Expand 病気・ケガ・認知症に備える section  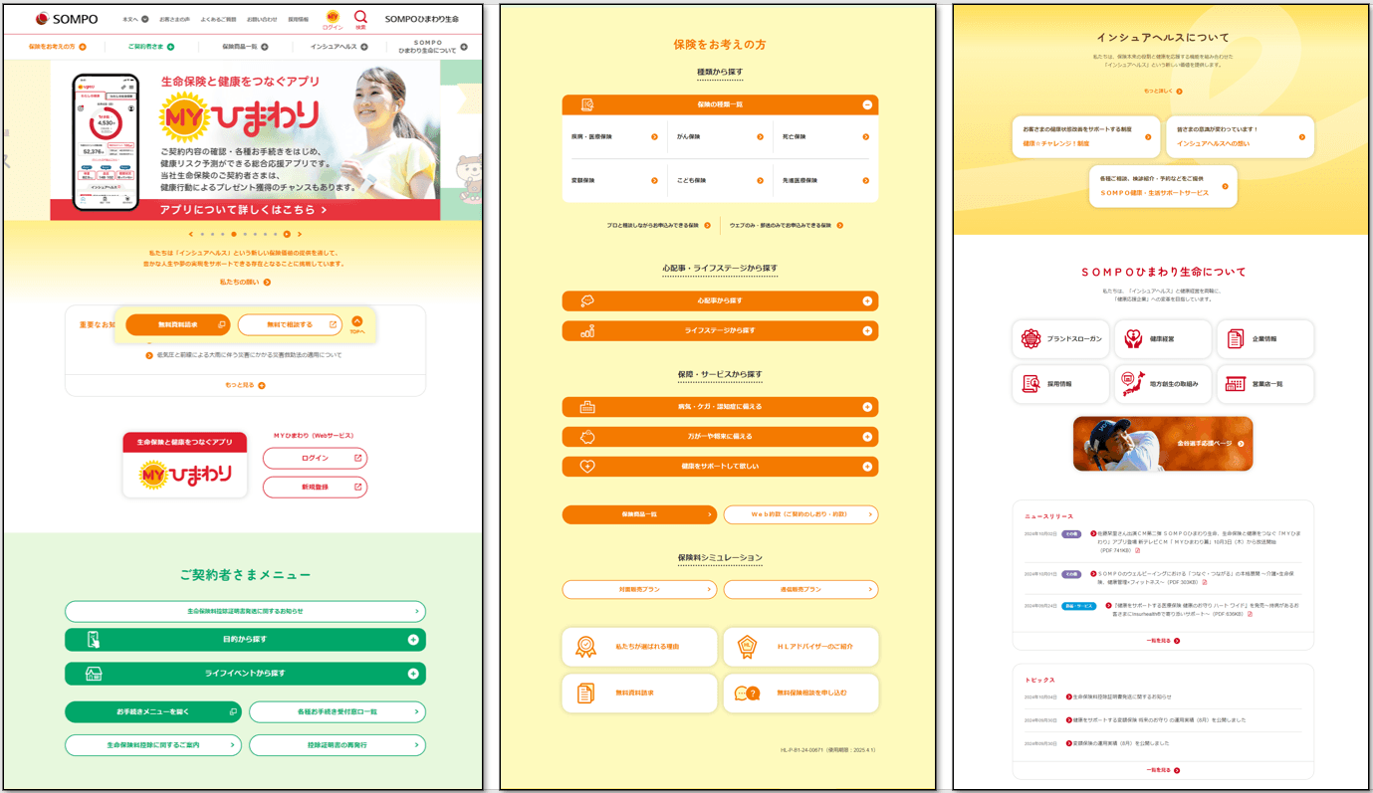pos(720,407)
